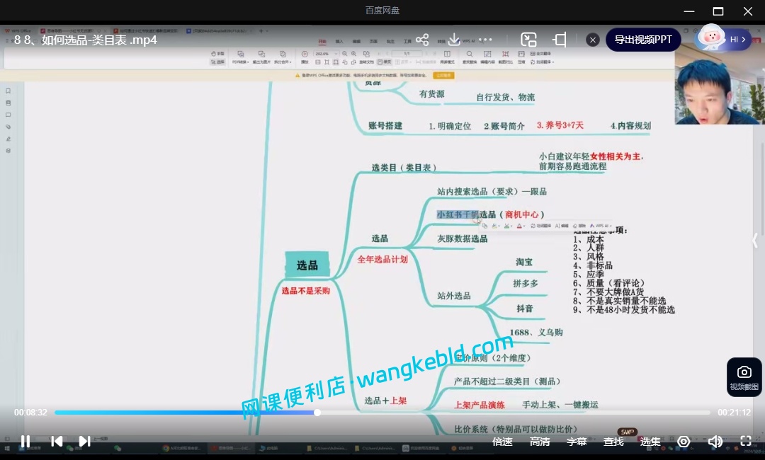Click the 产品不超过二级类目（测品）node
Viewport: 765px width, 460px height.
pos(507,381)
